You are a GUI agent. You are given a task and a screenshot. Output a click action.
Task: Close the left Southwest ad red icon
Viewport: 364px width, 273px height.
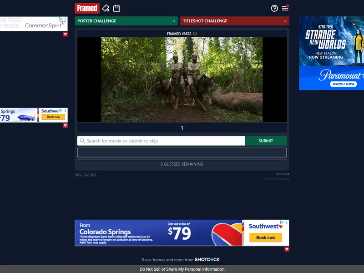(x=65, y=126)
